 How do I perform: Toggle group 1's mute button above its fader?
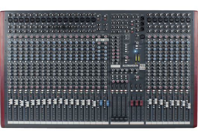click(112, 91)
